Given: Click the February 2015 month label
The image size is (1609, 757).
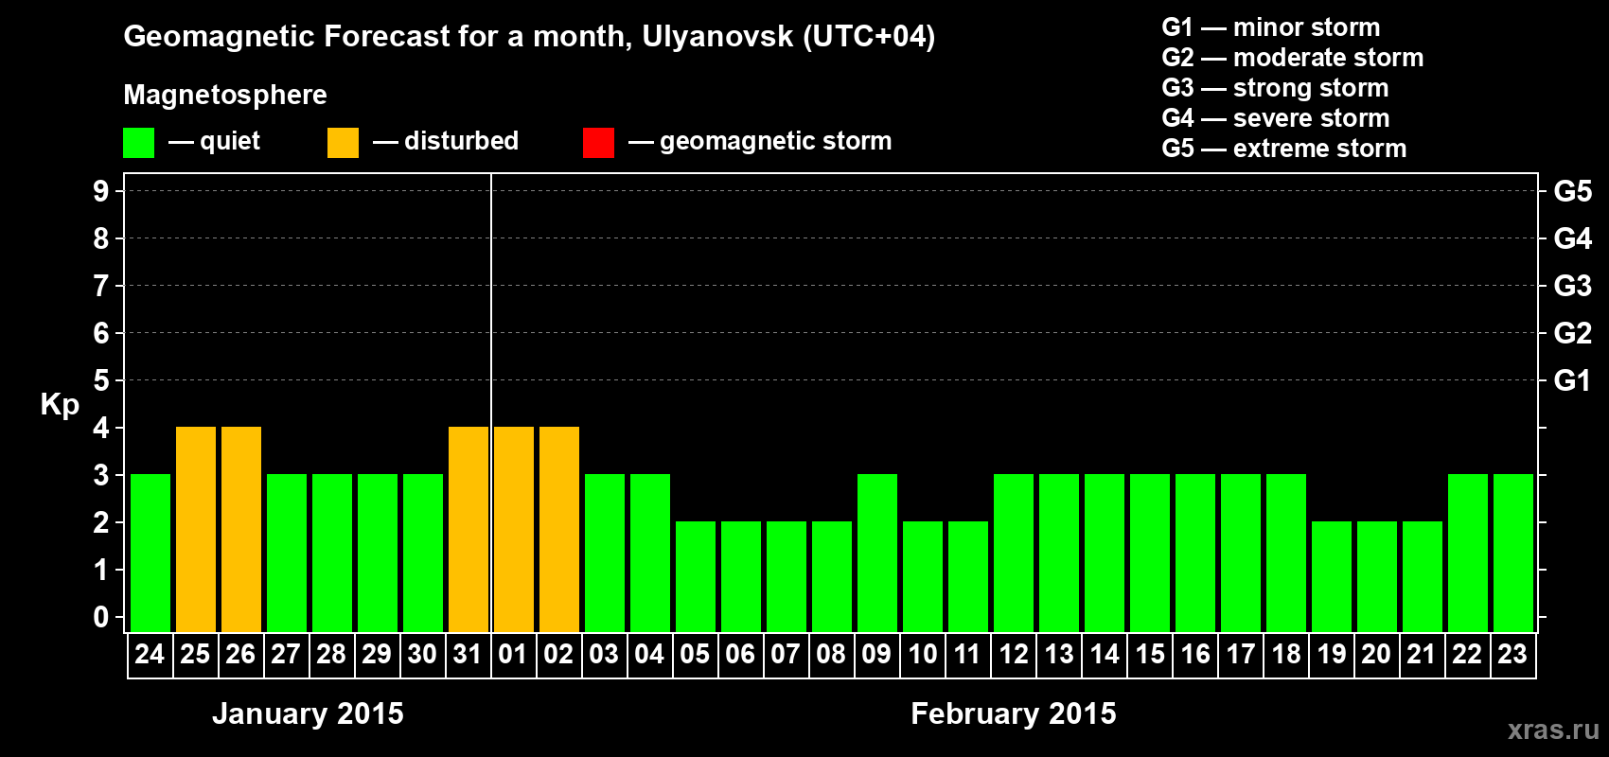Looking at the screenshot, I should point(1014,713).
